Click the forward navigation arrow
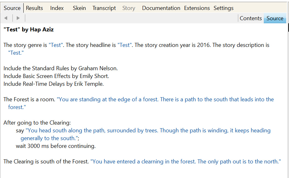Viewport: 289px width, 178px height. click(18, 18)
